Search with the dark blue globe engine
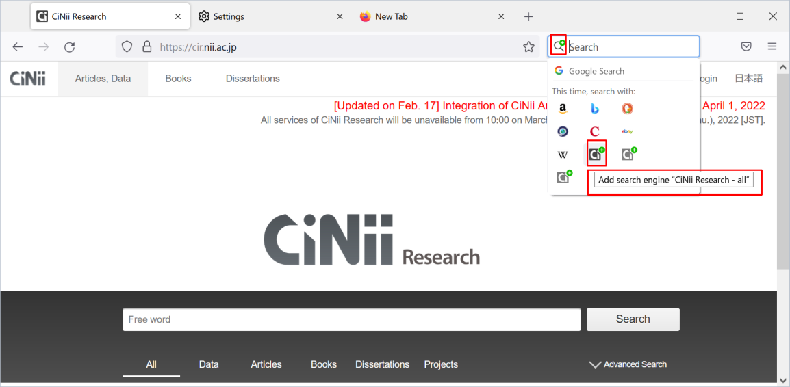This screenshot has height=387, width=790. pos(563,131)
